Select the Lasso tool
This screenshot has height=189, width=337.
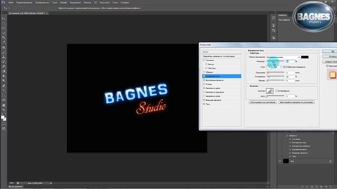[x=4, y=28]
